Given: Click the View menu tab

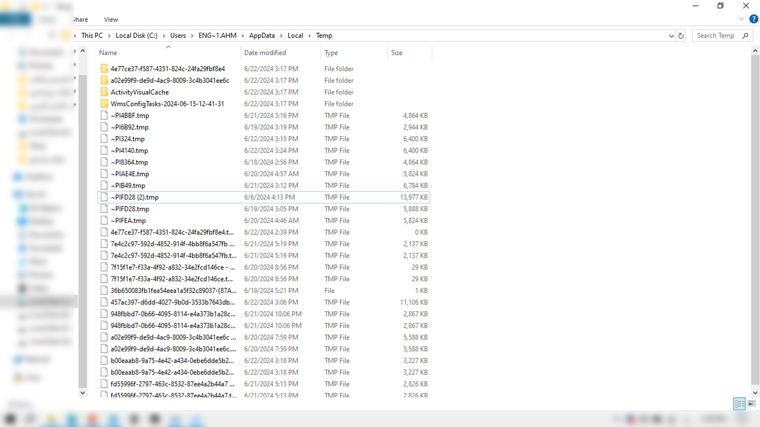Looking at the screenshot, I should point(111,19).
